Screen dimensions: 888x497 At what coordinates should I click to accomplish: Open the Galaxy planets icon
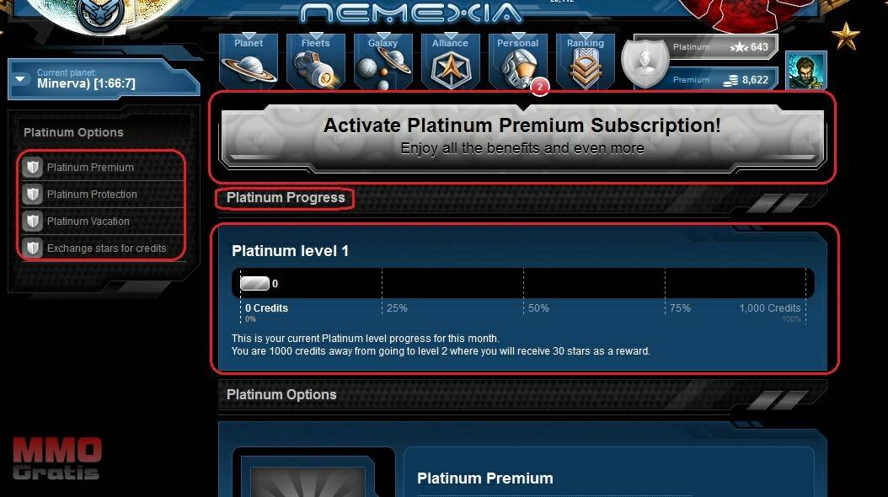coord(382,61)
